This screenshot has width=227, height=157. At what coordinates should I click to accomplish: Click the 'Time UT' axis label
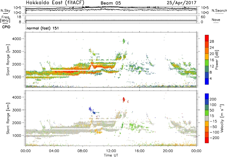(x=111, y=155)
